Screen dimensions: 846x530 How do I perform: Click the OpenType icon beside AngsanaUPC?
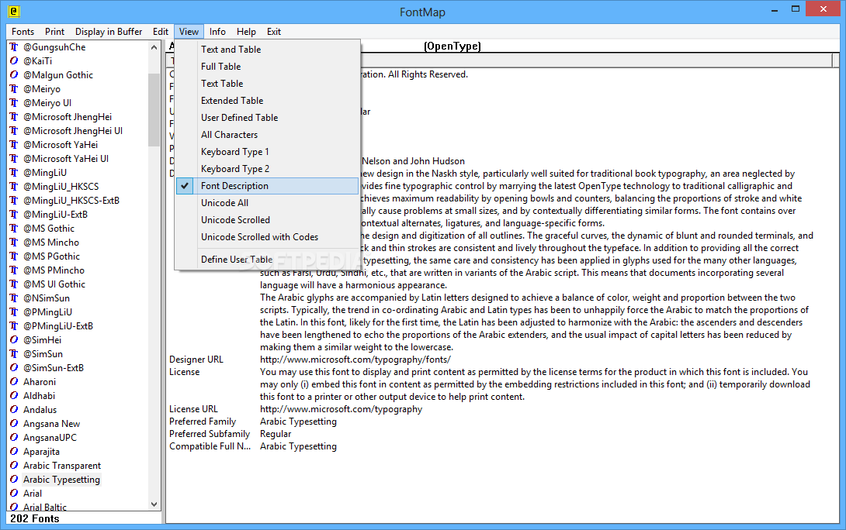(x=14, y=437)
